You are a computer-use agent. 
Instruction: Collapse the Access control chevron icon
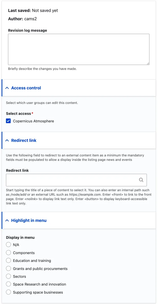point(7,88)
